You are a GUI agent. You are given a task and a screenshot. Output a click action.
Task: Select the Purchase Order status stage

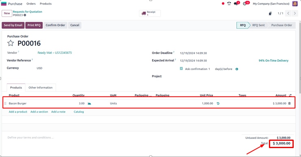point(282,25)
